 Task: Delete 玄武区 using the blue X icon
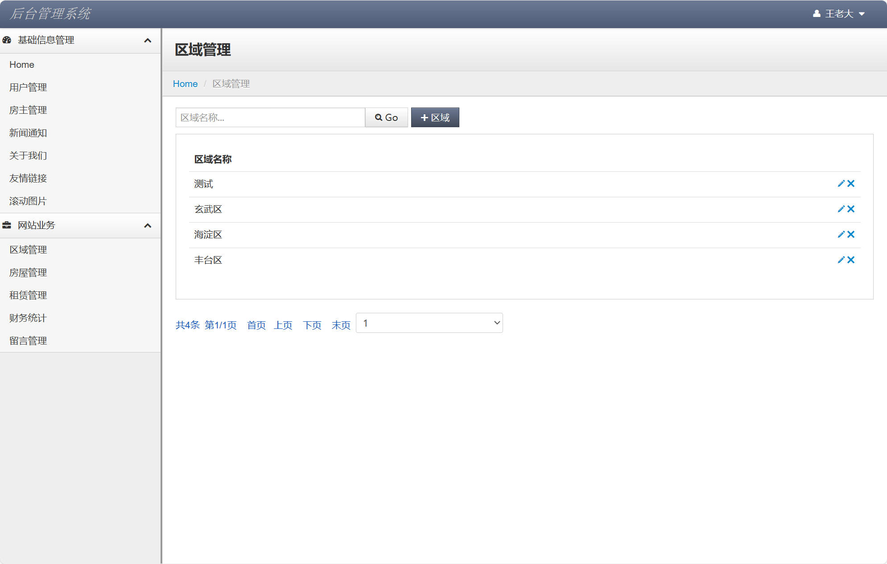[851, 209]
